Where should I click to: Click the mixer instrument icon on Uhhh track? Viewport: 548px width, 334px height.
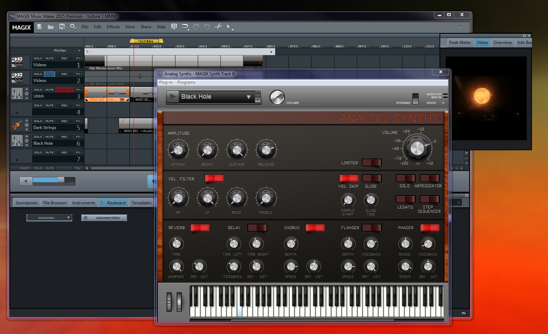17,93
